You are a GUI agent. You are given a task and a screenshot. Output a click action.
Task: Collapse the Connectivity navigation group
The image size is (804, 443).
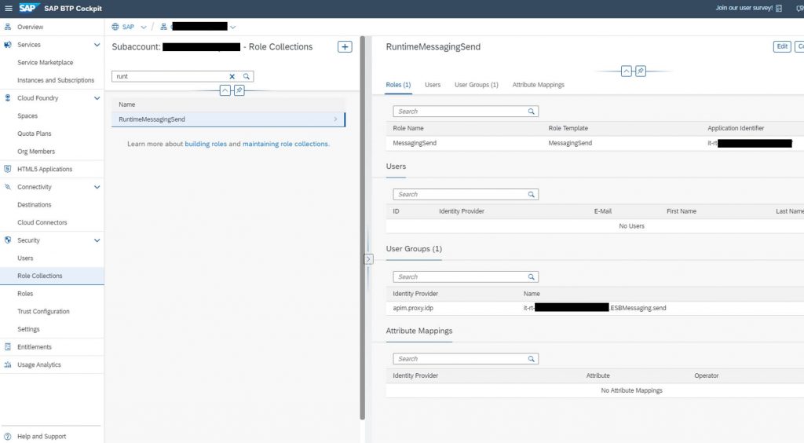click(x=97, y=187)
